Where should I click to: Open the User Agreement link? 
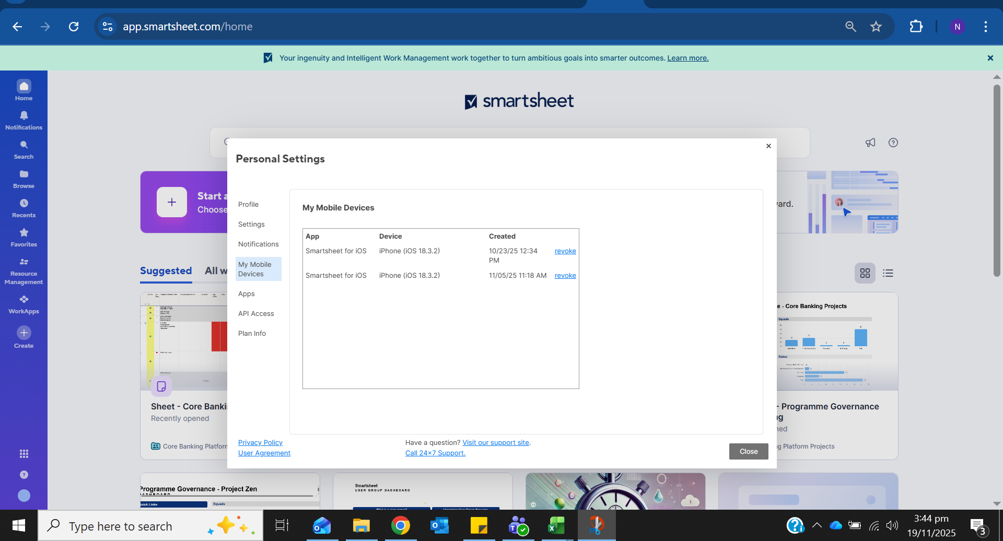tap(264, 453)
